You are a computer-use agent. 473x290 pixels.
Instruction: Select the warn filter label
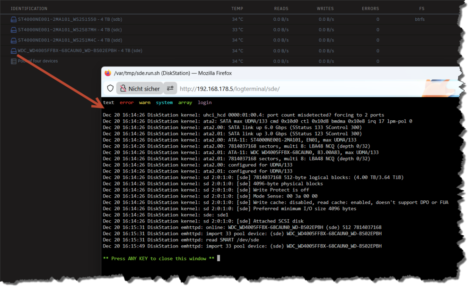[x=145, y=103]
